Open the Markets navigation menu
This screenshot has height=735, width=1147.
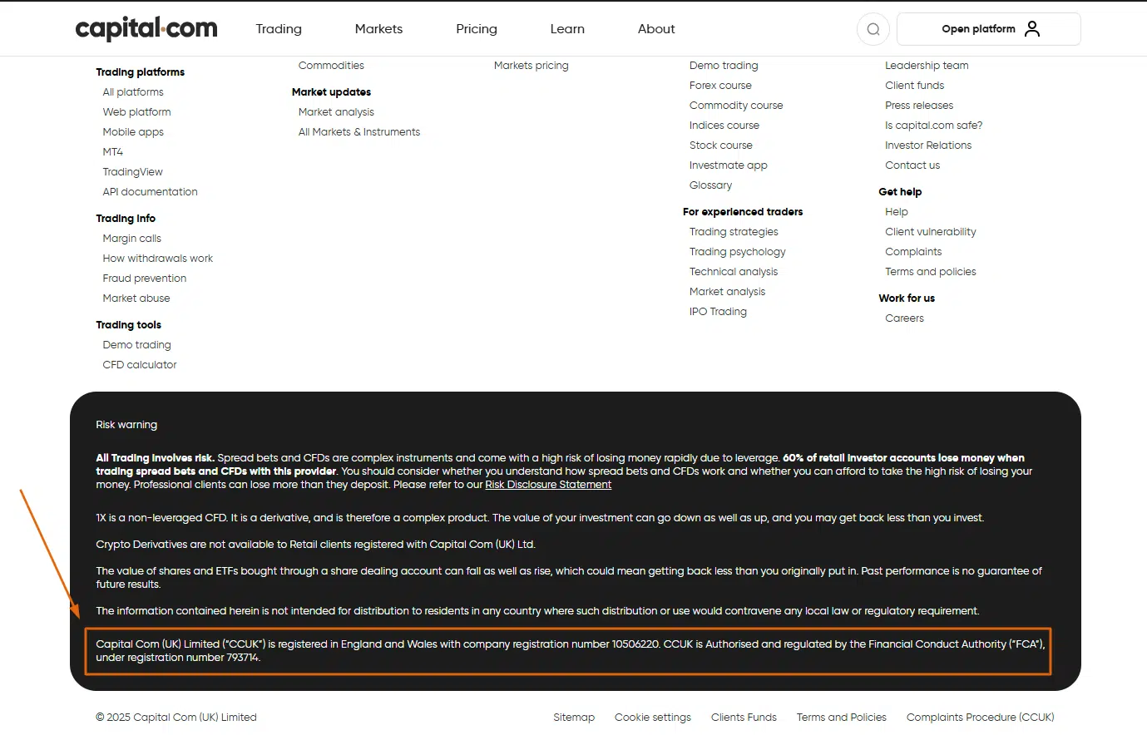click(x=378, y=29)
